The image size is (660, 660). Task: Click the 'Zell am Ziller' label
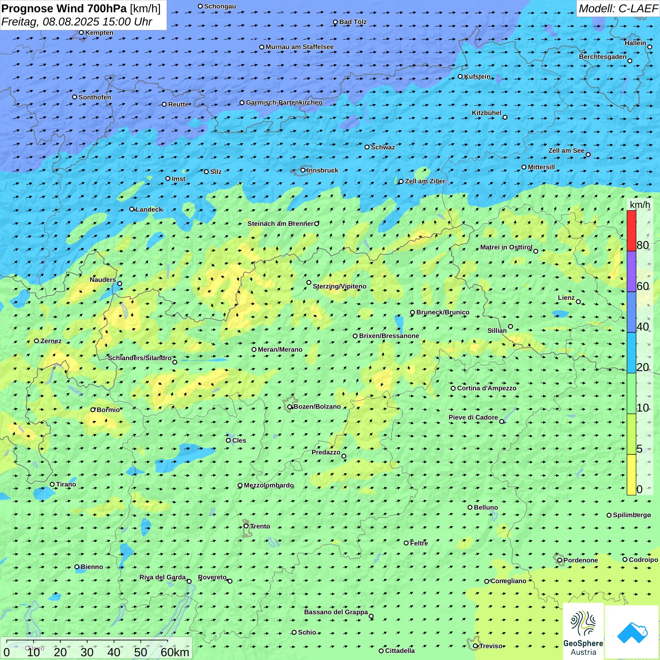click(x=425, y=181)
